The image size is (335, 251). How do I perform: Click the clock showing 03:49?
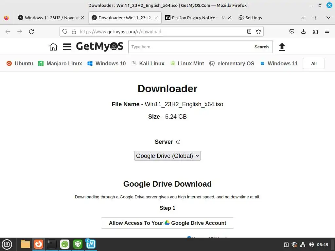[322, 244]
